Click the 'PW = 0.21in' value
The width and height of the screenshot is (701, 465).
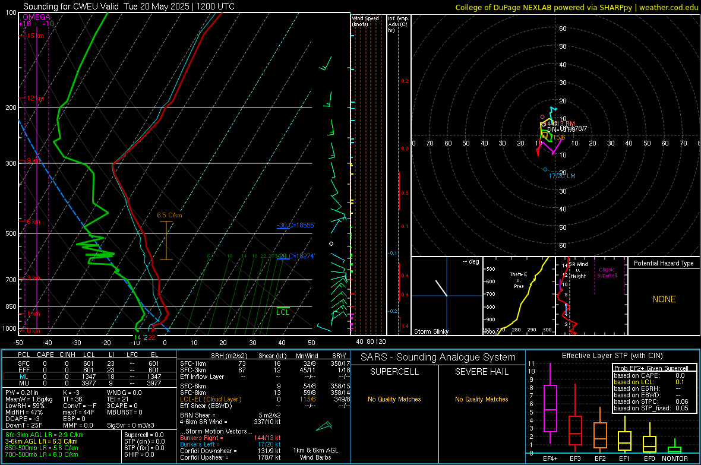click(22, 393)
